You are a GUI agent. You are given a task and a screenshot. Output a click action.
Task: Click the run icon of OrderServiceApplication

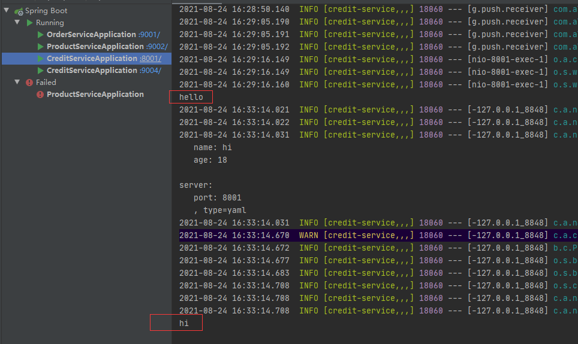point(41,35)
